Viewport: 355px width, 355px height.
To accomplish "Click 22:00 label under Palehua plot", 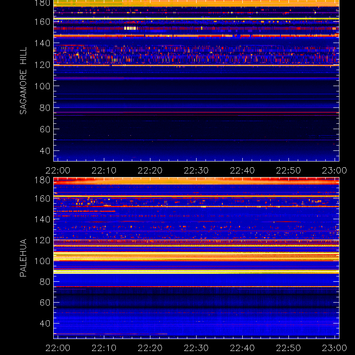I will click(x=58, y=348).
